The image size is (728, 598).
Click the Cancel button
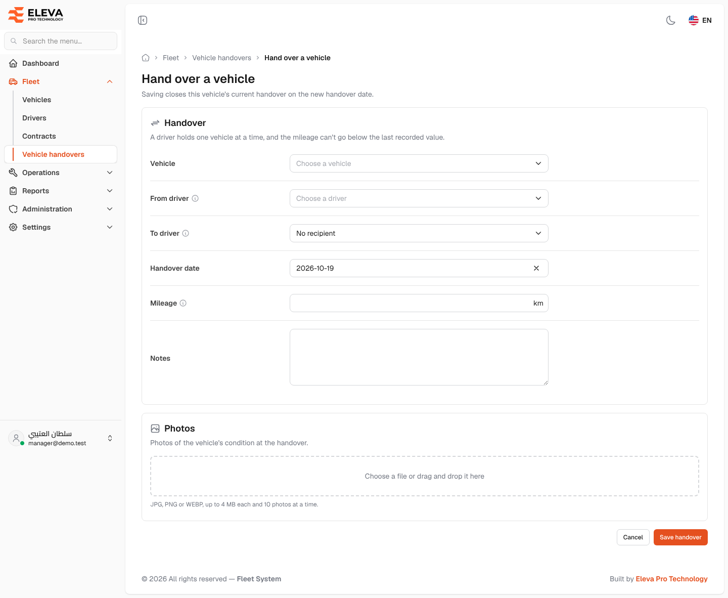pyautogui.click(x=633, y=537)
